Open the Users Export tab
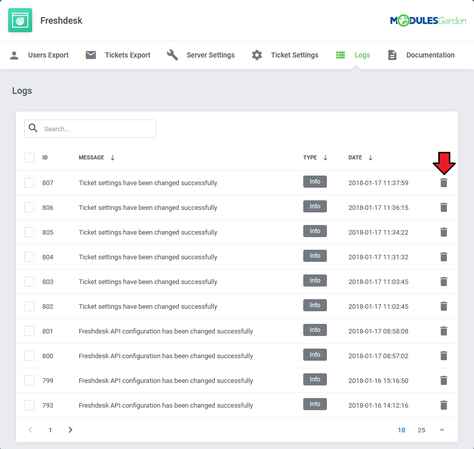474x449 pixels. pos(39,55)
